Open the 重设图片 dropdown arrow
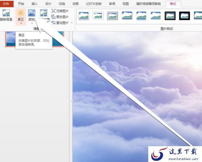This screenshot has height=162, width=202. point(72,23)
